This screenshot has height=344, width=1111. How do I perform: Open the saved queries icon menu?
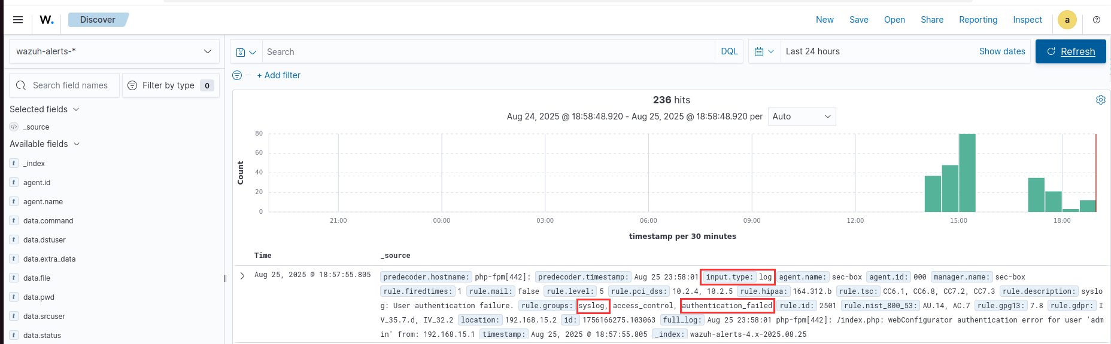click(x=245, y=52)
